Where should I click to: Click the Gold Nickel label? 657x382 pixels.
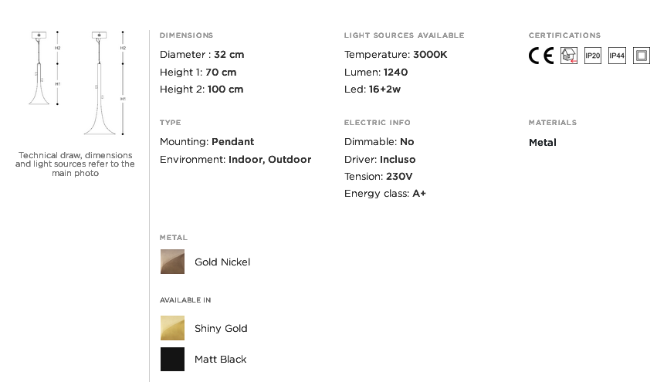pos(222,262)
